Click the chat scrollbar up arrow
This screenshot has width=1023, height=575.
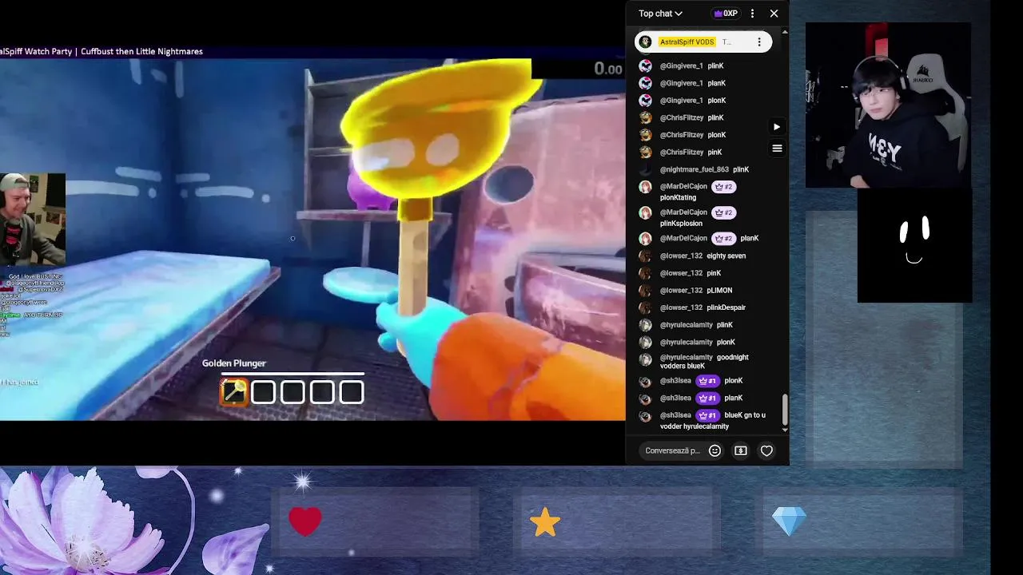785,32
